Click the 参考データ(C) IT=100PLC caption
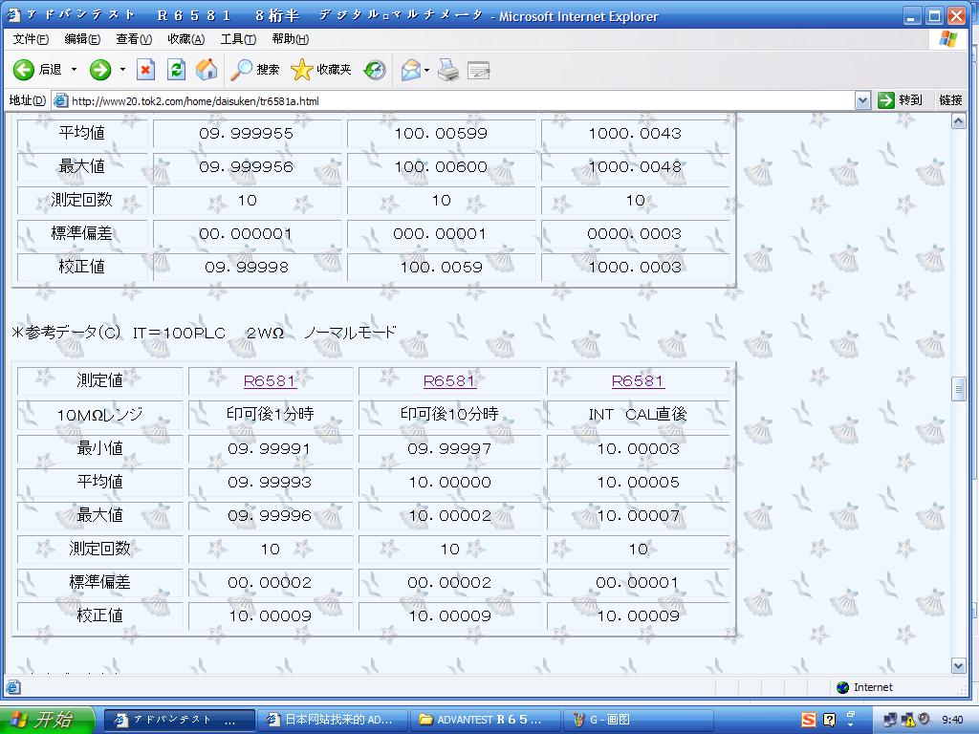Image resolution: width=979 pixels, height=734 pixels. click(x=204, y=333)
